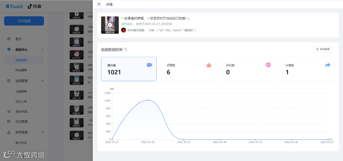Click the chat bubble icon in 评论数 card
This screenshot has width=343, height=161.
coord(268,65)
